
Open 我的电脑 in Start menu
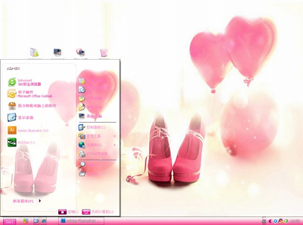pos(90,116)
